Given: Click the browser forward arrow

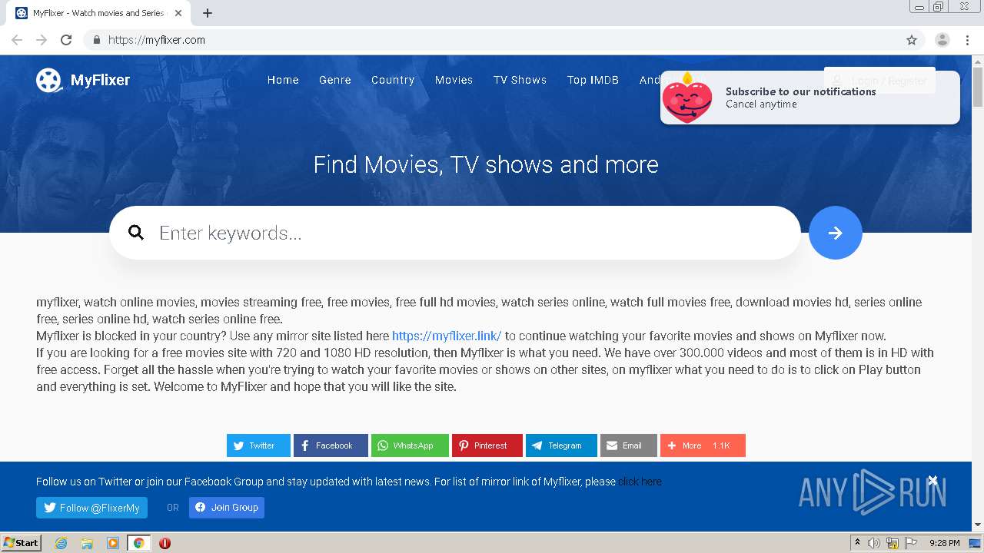Looking at the screenshot, I should [42, 40].
